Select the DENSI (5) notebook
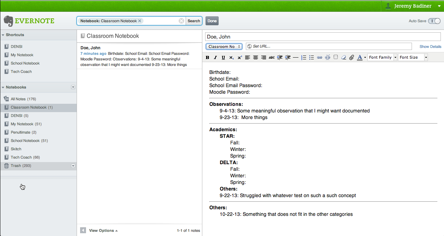 point(38,116)
